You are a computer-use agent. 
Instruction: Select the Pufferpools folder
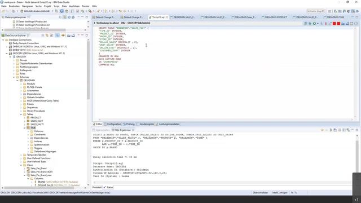25,70
